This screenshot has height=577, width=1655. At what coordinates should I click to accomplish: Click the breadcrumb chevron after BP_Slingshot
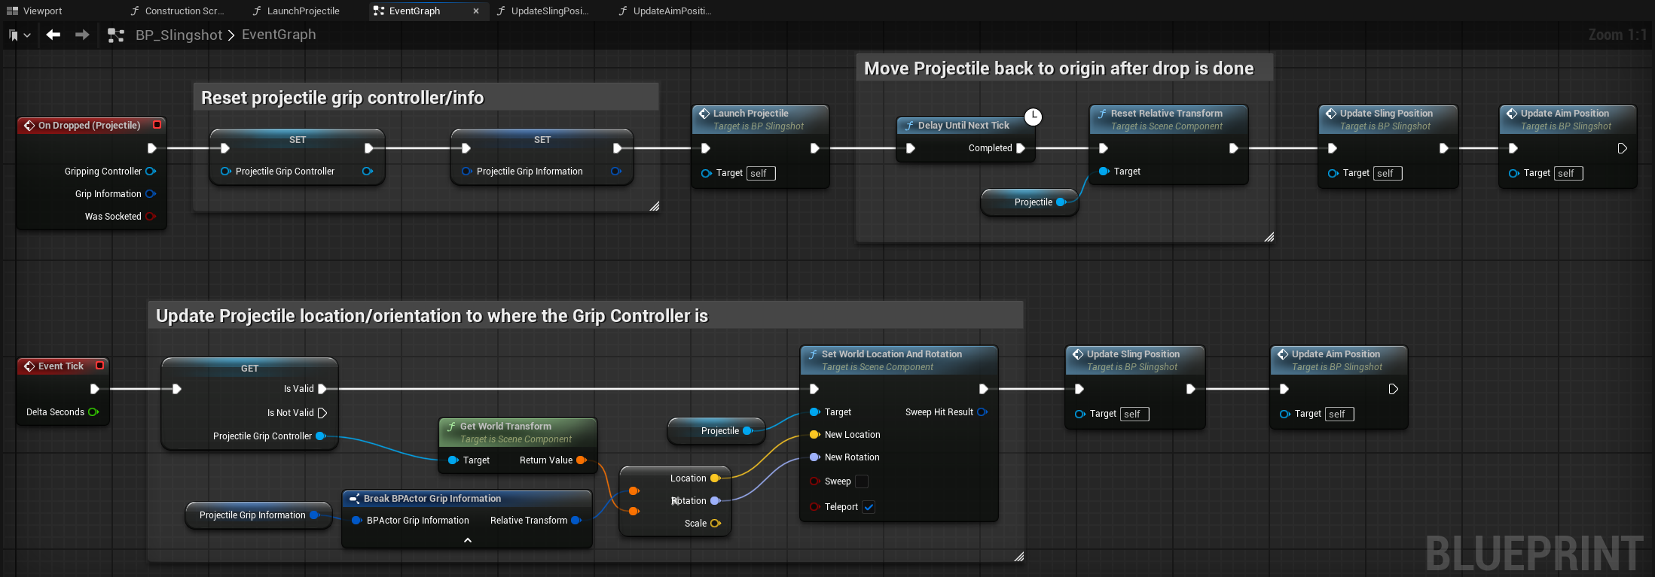point(231,35)
